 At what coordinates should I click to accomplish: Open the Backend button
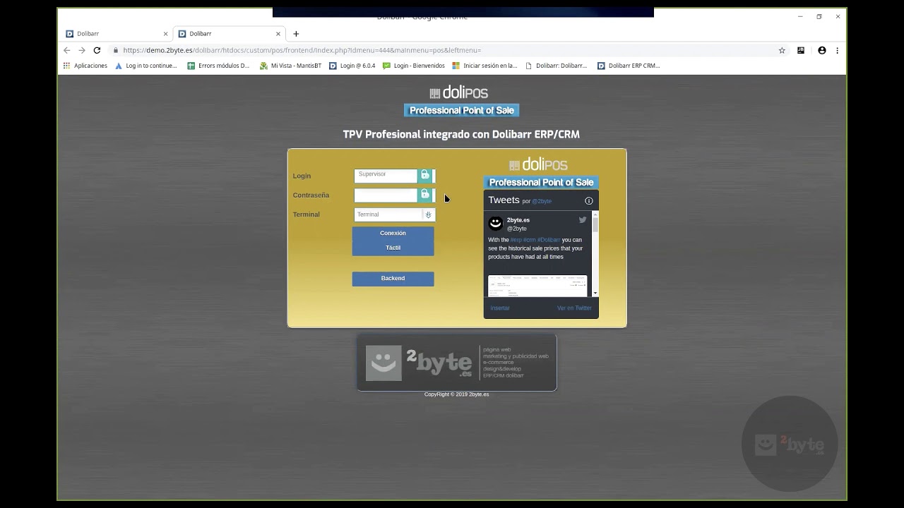pos(393,279)
